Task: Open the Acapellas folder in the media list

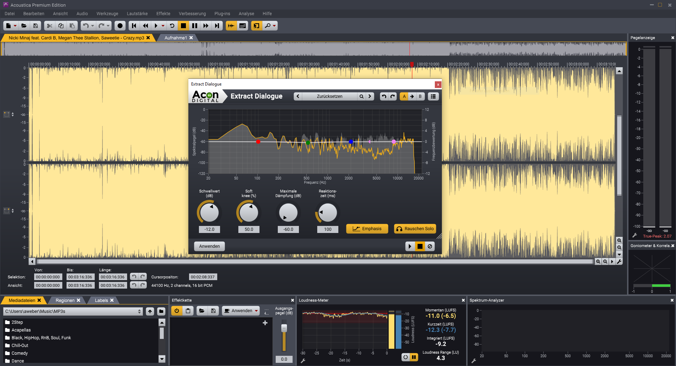Action: pyautogui.click(x=21, y=330)
